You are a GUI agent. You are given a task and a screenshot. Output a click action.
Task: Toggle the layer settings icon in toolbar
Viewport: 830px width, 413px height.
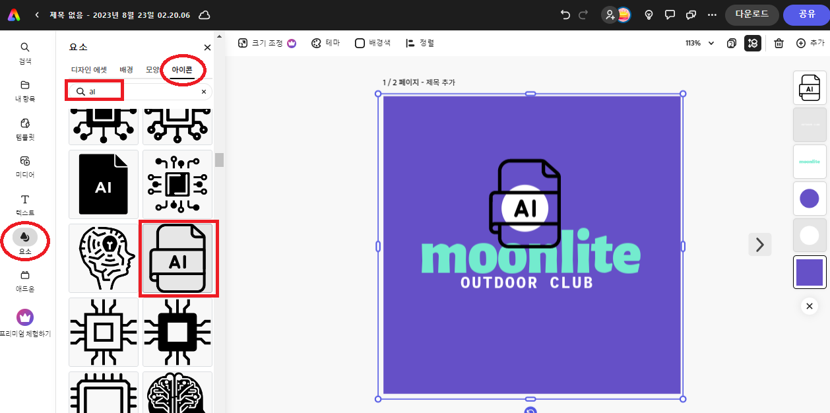pyautogui.click(x=753, y=44)
